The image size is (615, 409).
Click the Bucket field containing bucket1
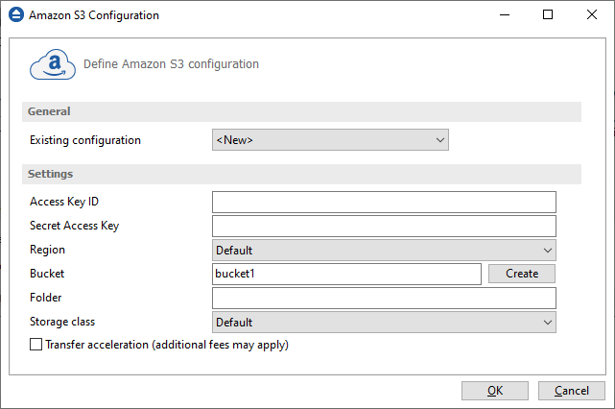click(x=346, y=274)
